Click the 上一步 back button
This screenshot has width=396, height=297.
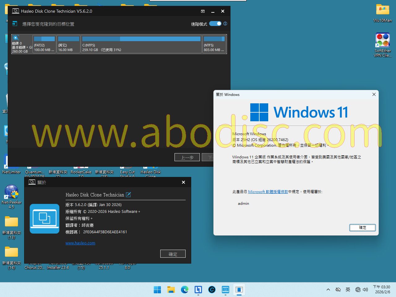coord(187,157)
